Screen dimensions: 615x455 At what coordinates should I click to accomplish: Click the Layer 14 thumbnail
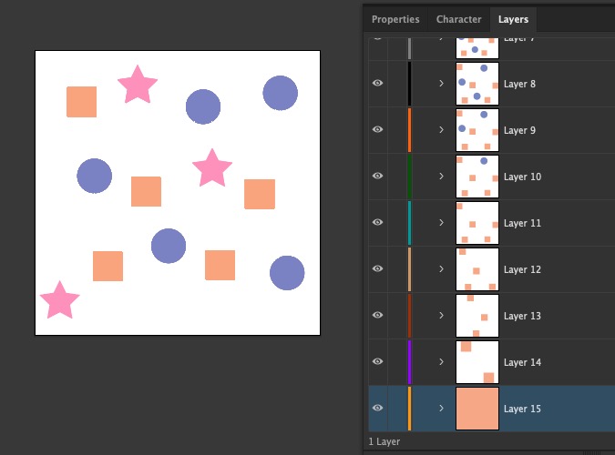coord(477,362)
